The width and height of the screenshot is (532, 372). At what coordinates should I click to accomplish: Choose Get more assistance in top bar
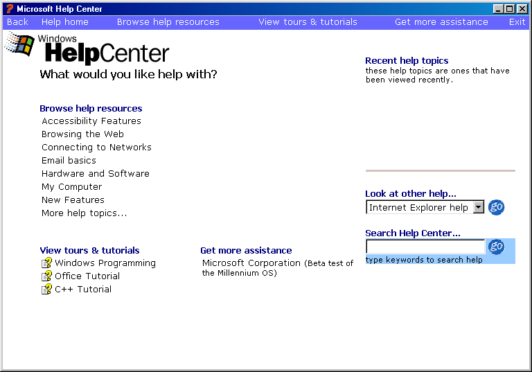441,22
